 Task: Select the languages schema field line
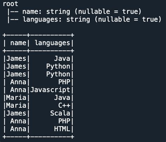(84, 20)
